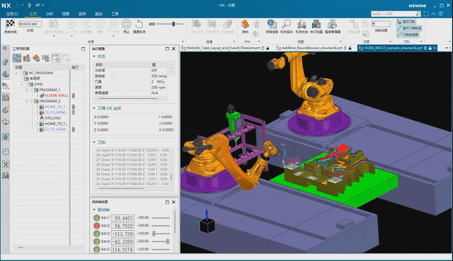Toggle the Tool Path Follow button
The width and height of the screenshot is (453, 261).
pos(408,35)
